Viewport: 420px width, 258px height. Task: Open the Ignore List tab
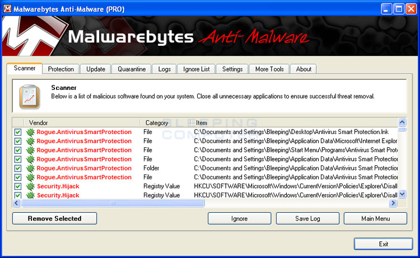[x=197, y=69]
